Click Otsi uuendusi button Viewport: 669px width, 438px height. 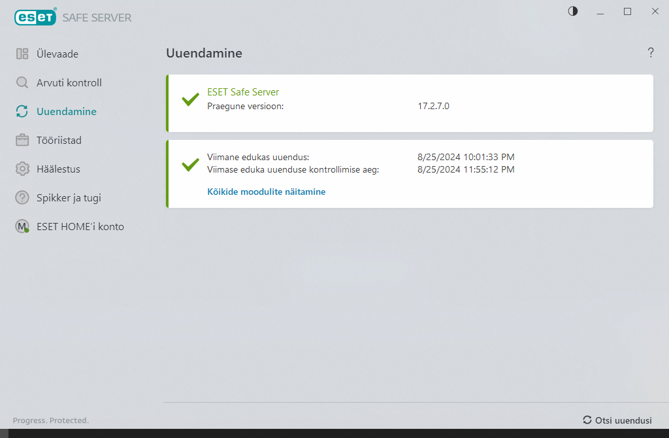tap(617, 420)
